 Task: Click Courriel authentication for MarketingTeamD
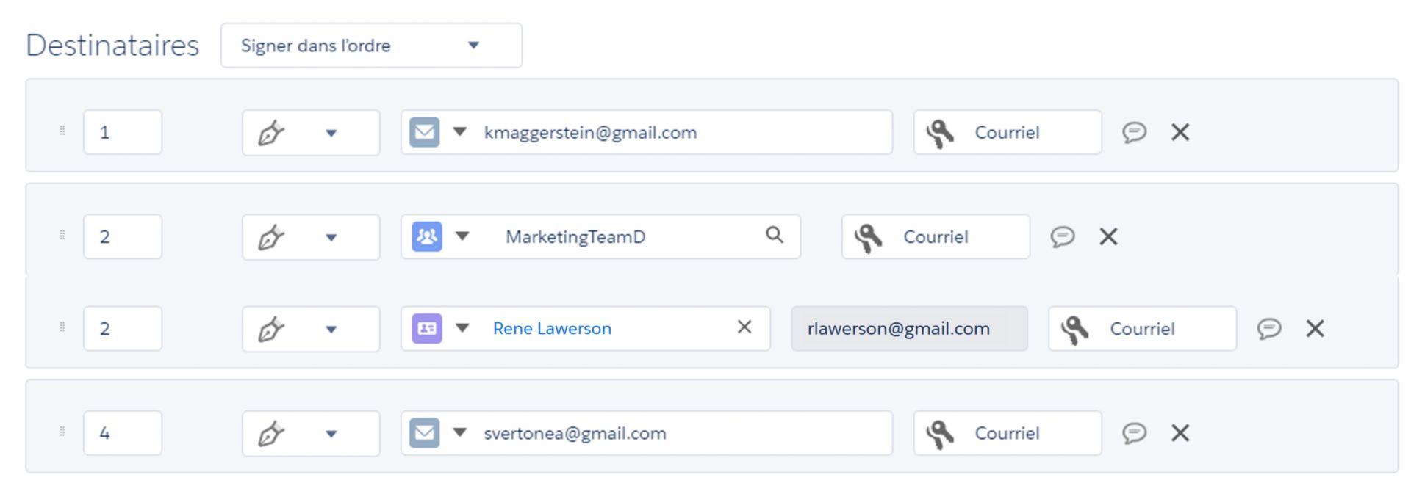[x=936, y=236]
